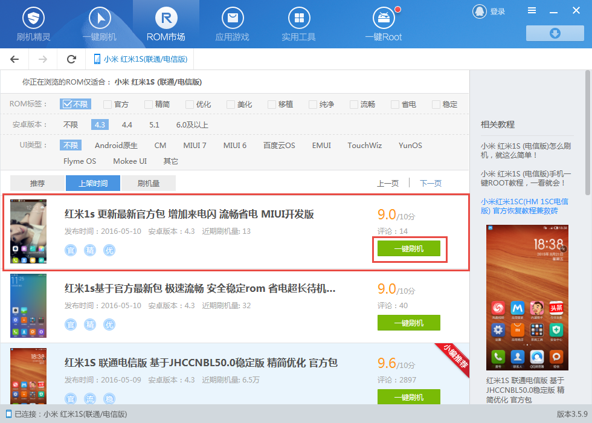
Task: Check the 精简 tag checkbox
Action: (149, 104)
